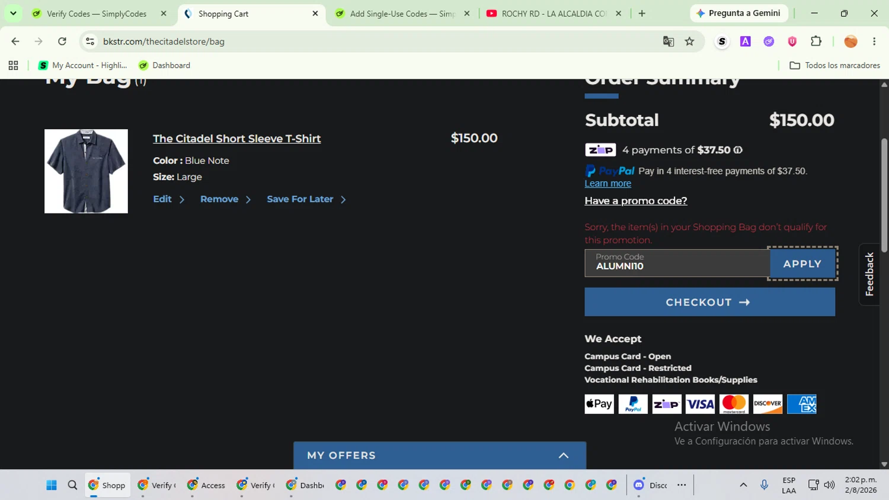Click the Mastercard logo
Viewport: 889px width, 500px height.
[x=734, y=404]
